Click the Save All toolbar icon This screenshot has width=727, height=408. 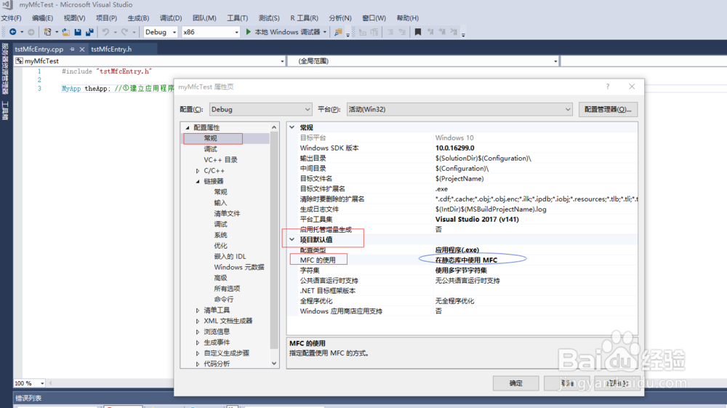(x=89, y=32)
